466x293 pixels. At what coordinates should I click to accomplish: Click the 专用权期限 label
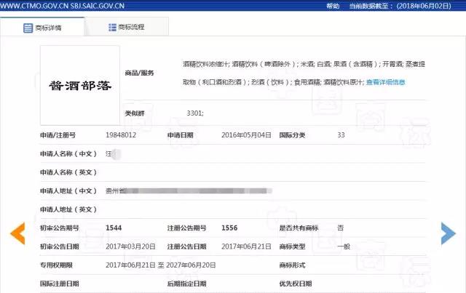pyautogui.click(x=56, y=265)
